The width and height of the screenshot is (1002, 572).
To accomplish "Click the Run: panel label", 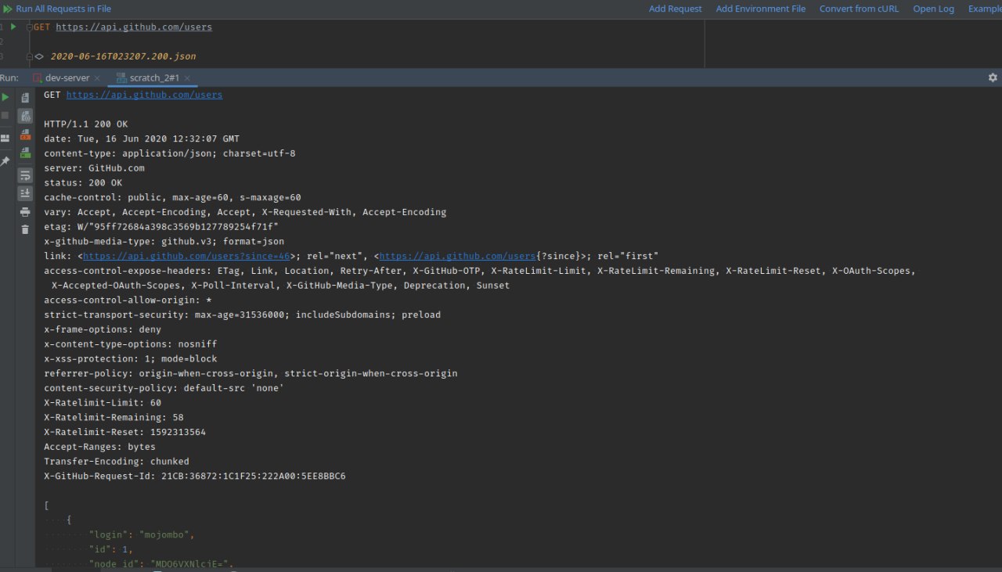I will [x=9, y=77].
